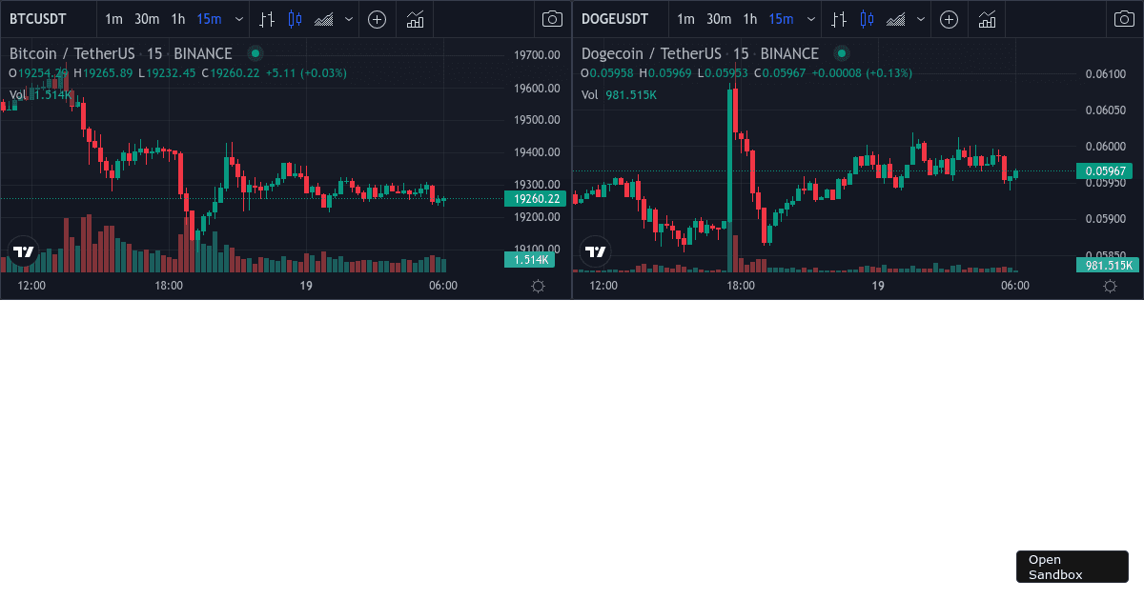Select the 30m interval on the DOGEUSDT chart
1144x600 pixels.
719,19
